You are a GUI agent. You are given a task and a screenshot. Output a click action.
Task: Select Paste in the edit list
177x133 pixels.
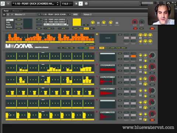(10, 25)
